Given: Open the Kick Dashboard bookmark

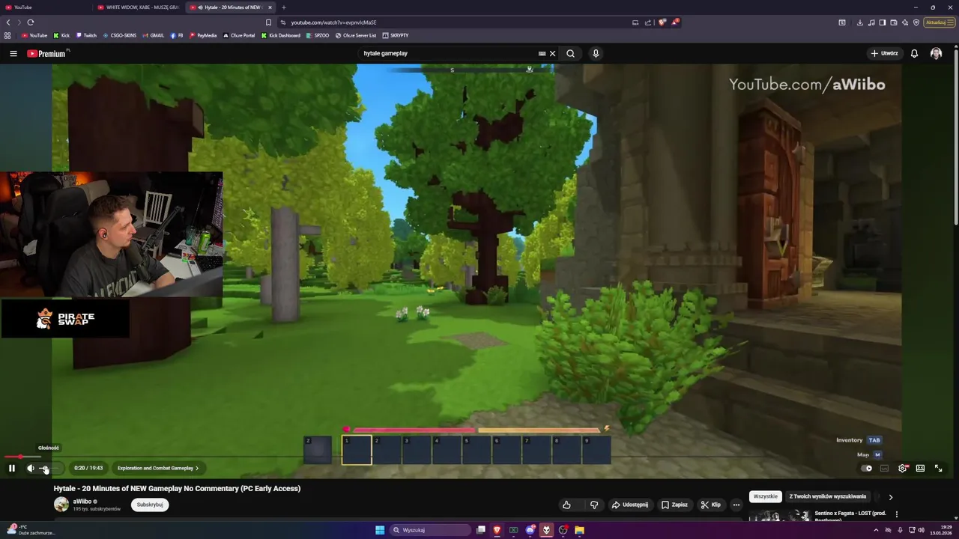Looking at the screenshot, I should 281,35.
